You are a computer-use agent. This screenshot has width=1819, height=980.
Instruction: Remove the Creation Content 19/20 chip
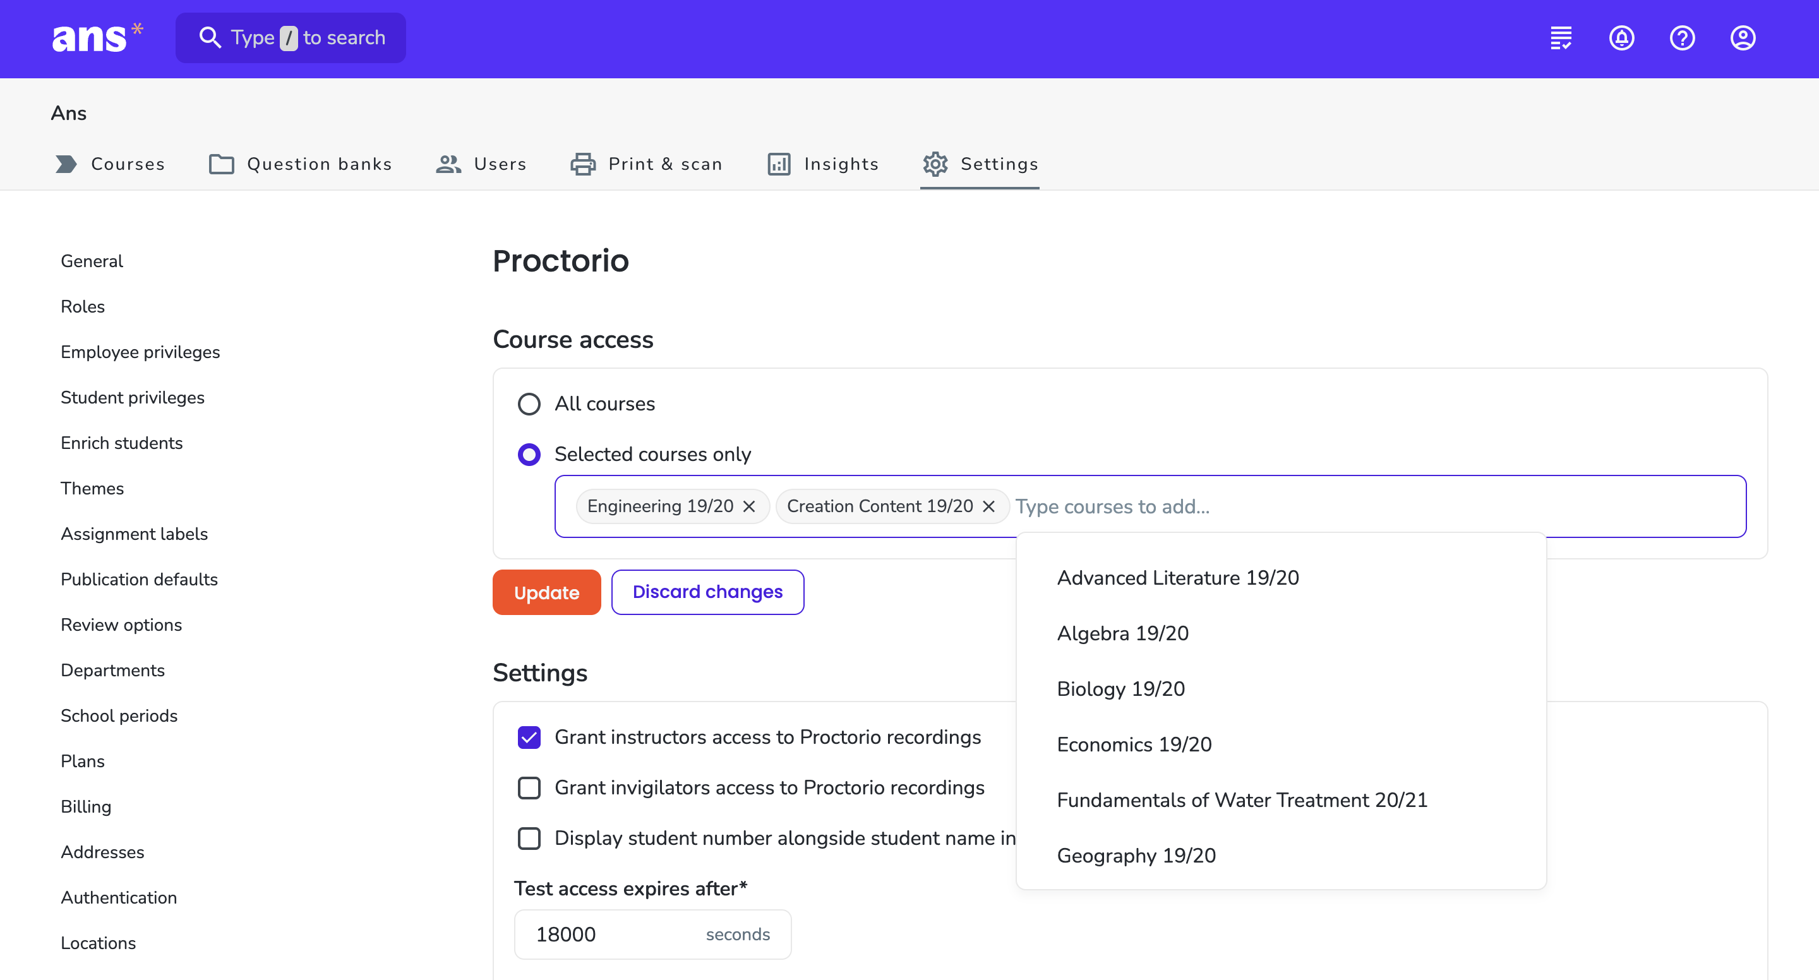pyautogui.click(x=988, y=506)
